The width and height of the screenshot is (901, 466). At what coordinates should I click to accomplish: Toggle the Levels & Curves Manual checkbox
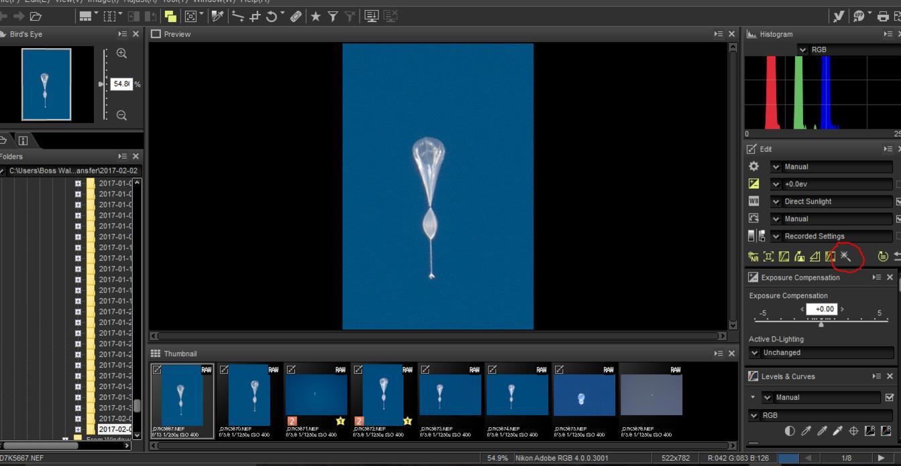tap(890, 397)
